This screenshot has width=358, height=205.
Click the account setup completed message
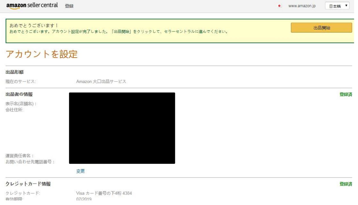pyautogui.click(x=119, y=31)
